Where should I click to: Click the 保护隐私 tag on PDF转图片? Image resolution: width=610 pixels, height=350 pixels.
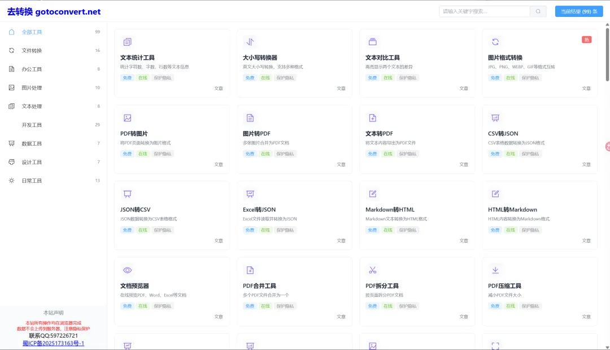click(x=162, y=154)
